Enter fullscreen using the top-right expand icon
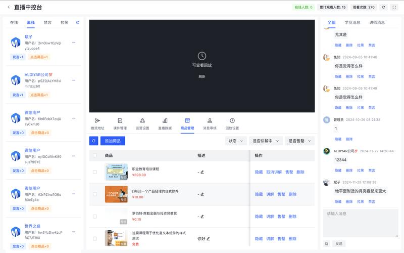 coord(394,7)
